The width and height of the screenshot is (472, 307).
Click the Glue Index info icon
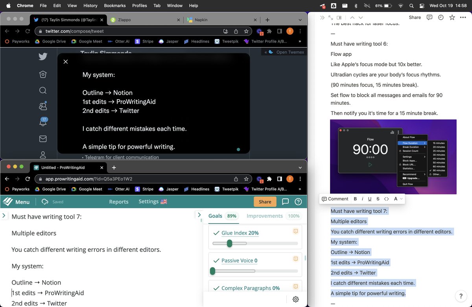(x=295, y=231)
